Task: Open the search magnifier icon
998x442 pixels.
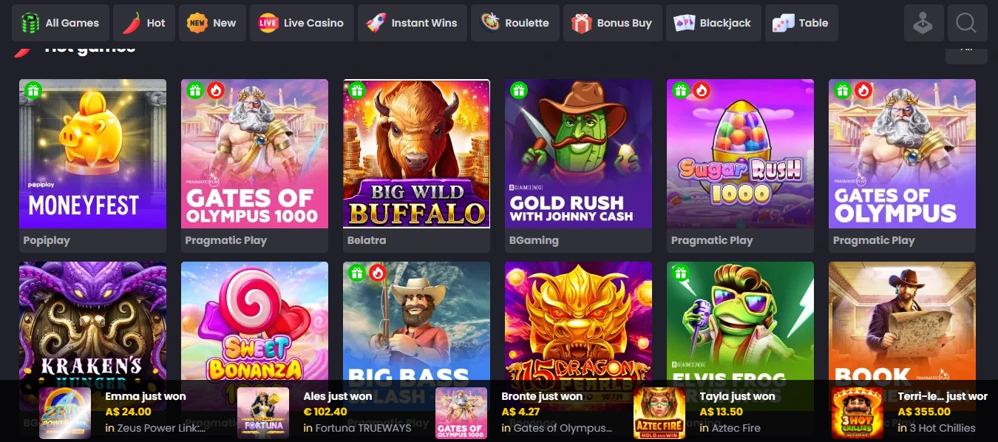Action: click(966, 23)
